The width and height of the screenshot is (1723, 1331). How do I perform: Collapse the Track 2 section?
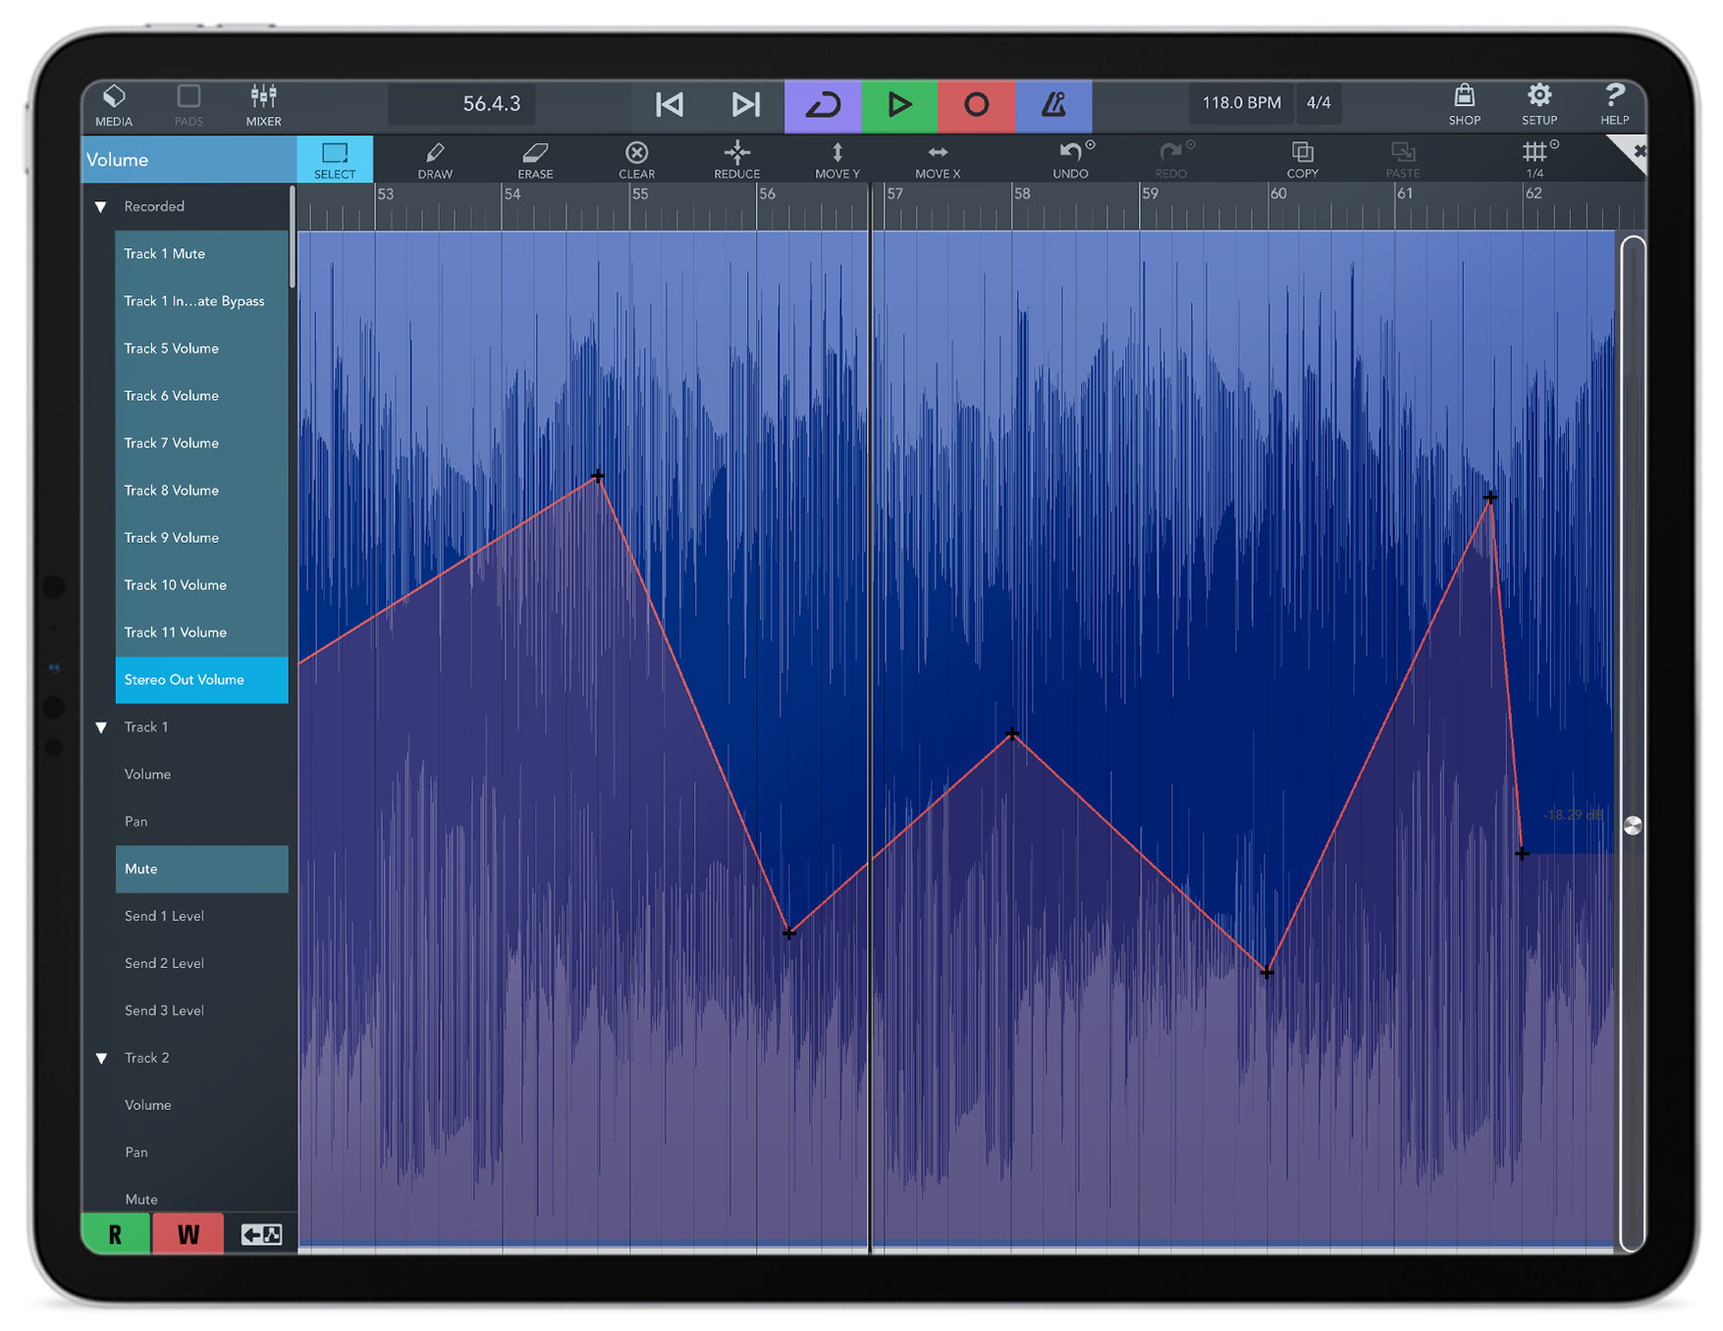[100, 1057]
